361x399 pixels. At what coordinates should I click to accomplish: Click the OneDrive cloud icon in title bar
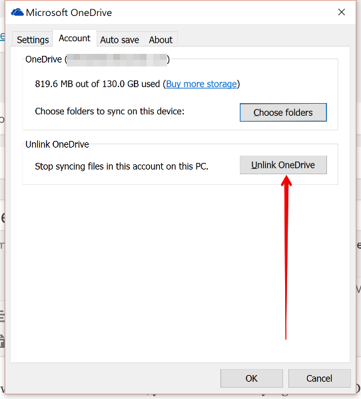pyautogui.click(x=17, y=12)
